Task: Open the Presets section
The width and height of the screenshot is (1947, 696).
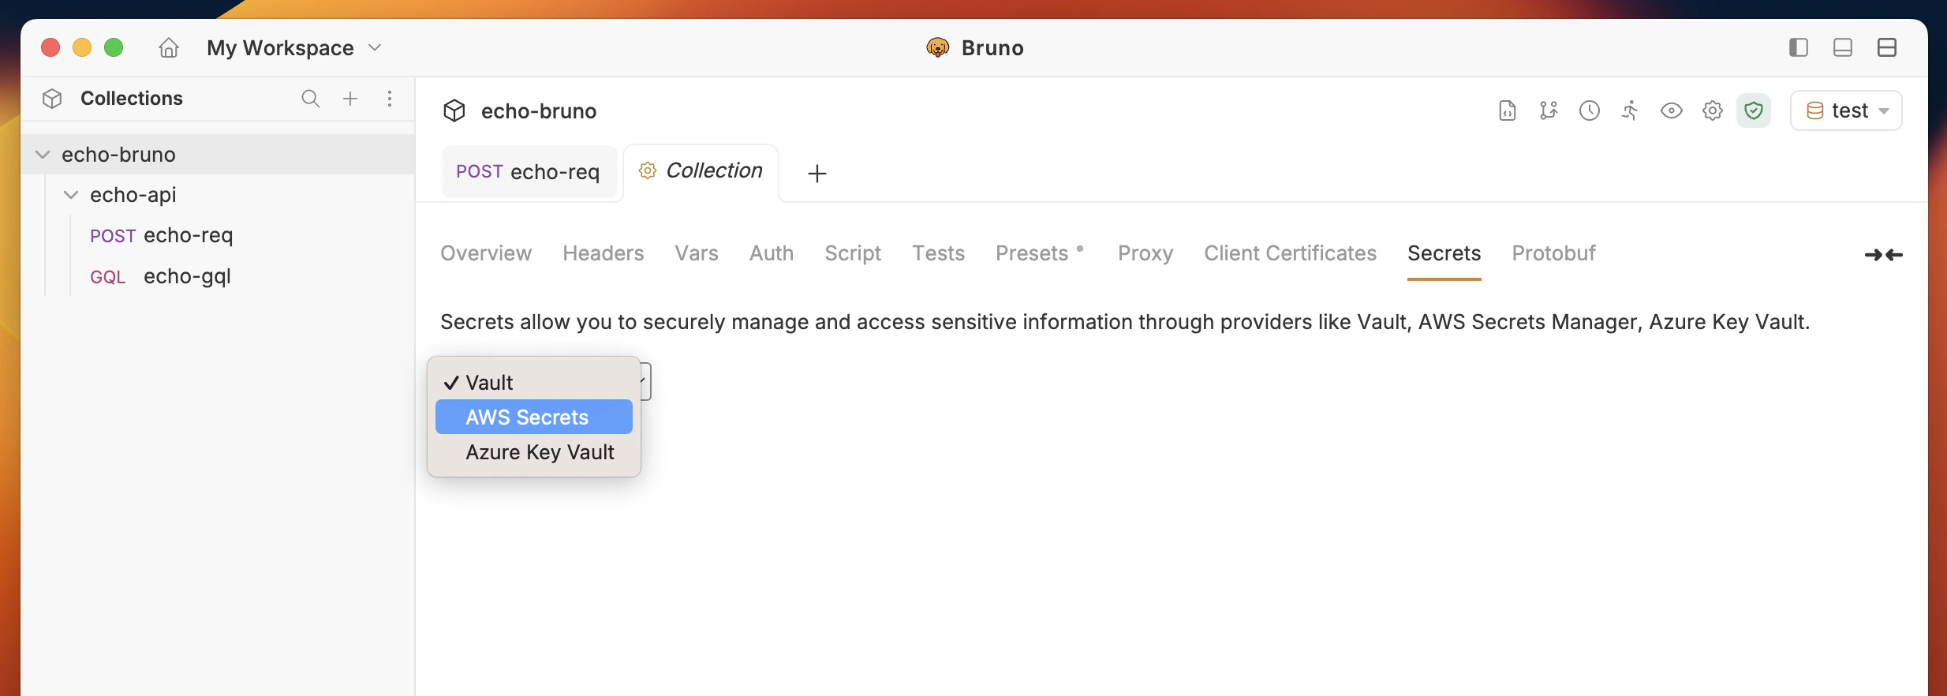Action: coord(1032,253)
